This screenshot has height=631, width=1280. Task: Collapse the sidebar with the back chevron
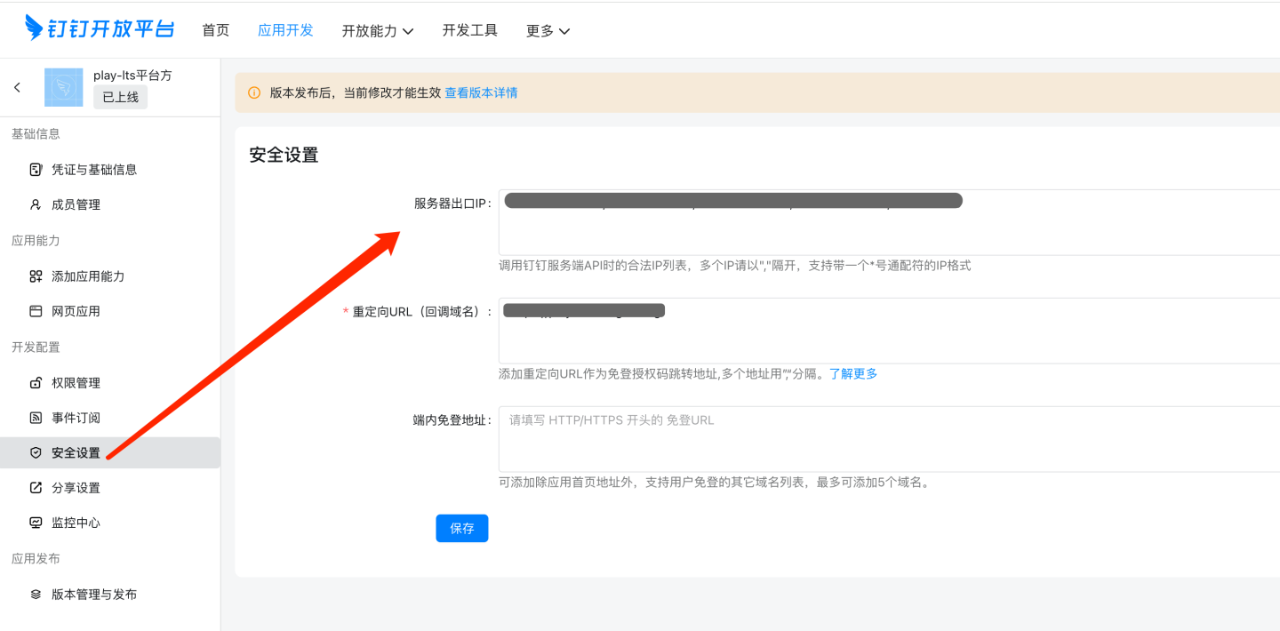[16, 86]
